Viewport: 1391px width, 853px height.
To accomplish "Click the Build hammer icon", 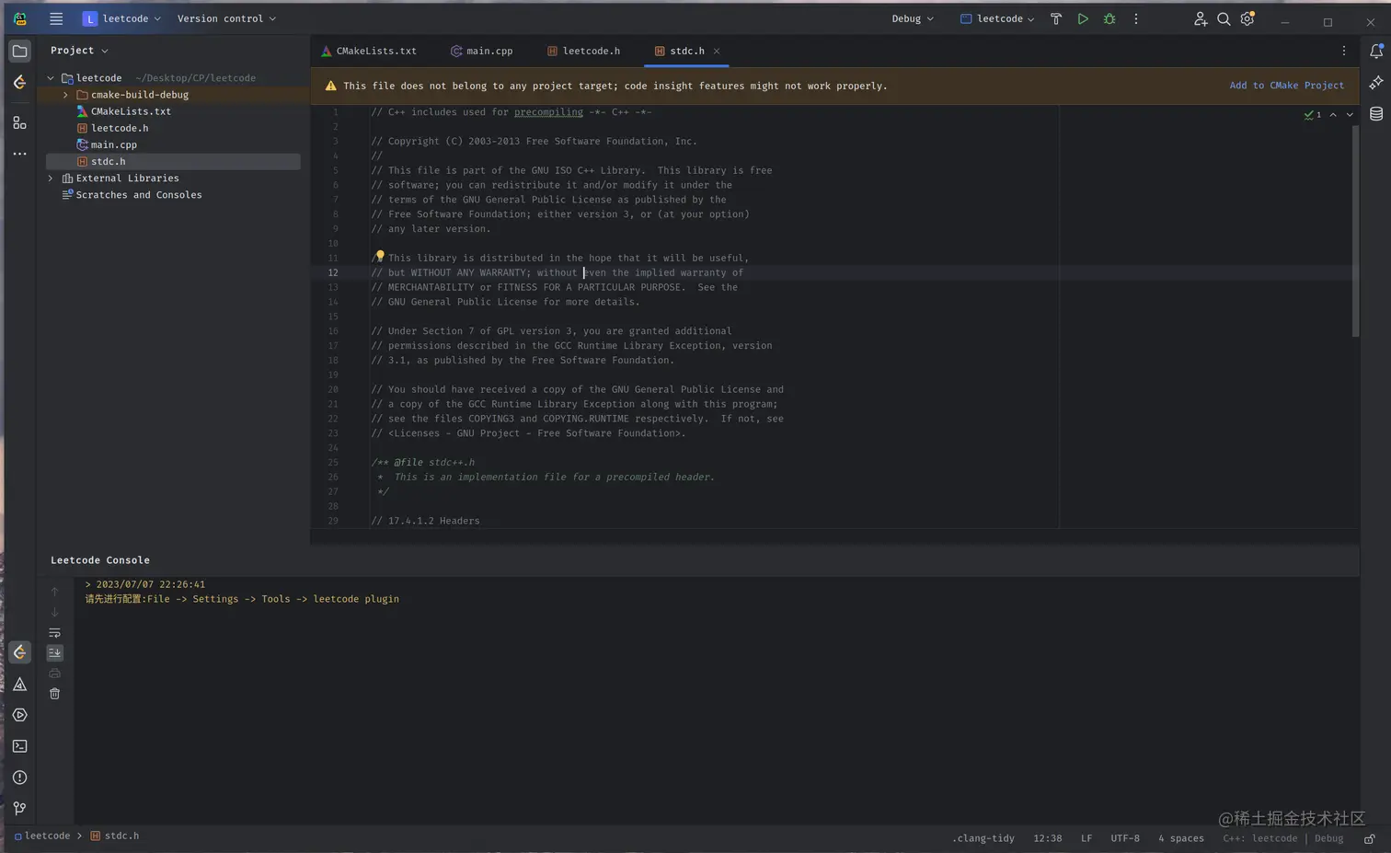I will coord(1056,18).
